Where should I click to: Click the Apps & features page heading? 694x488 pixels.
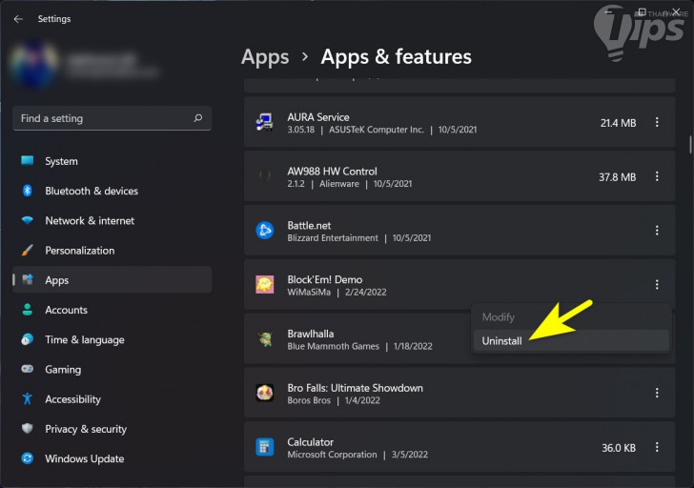tap(397, 57)
